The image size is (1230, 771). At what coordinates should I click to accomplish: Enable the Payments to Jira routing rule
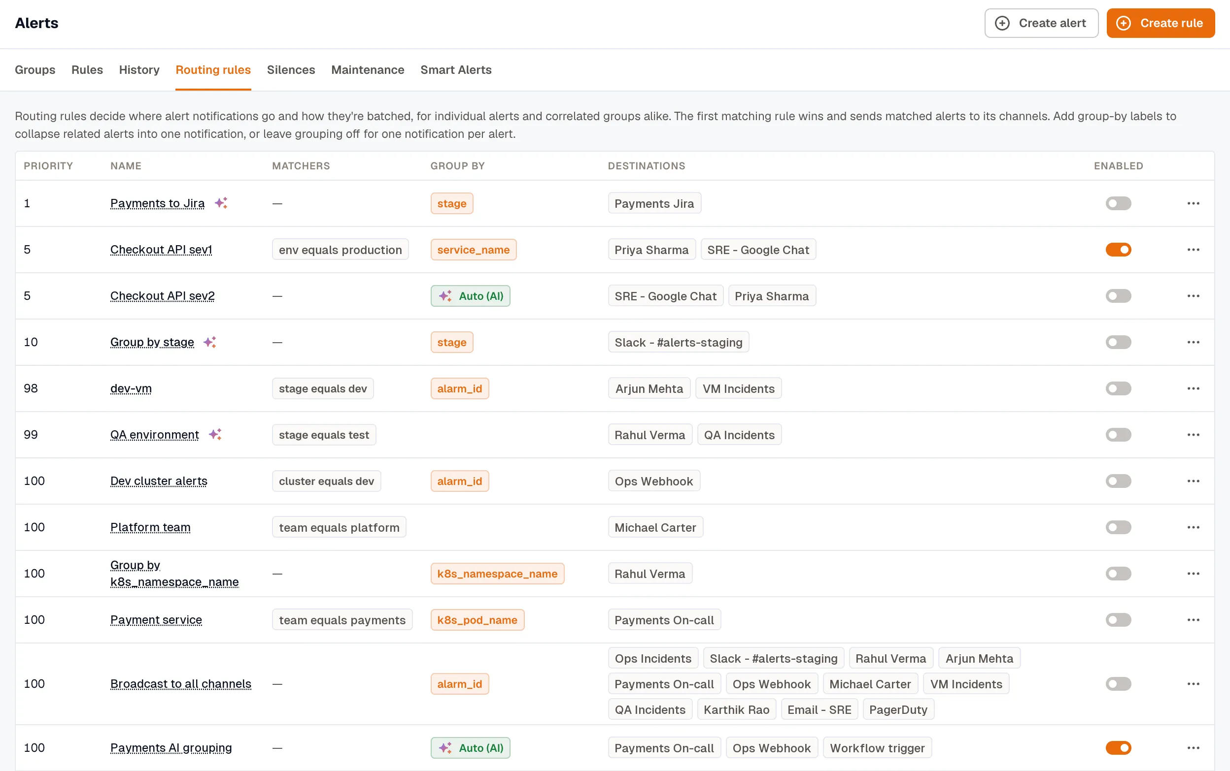(1118, 203)
